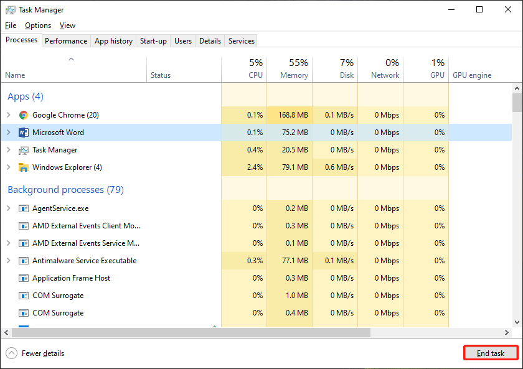This screenshot has width=523, height=369.
Task: Sort processes by CPU column header
Action: click(x=244, y=69)
